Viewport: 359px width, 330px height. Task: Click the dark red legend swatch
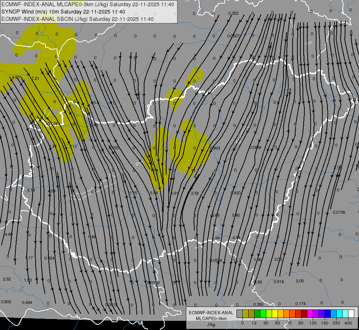pos(304,313)
